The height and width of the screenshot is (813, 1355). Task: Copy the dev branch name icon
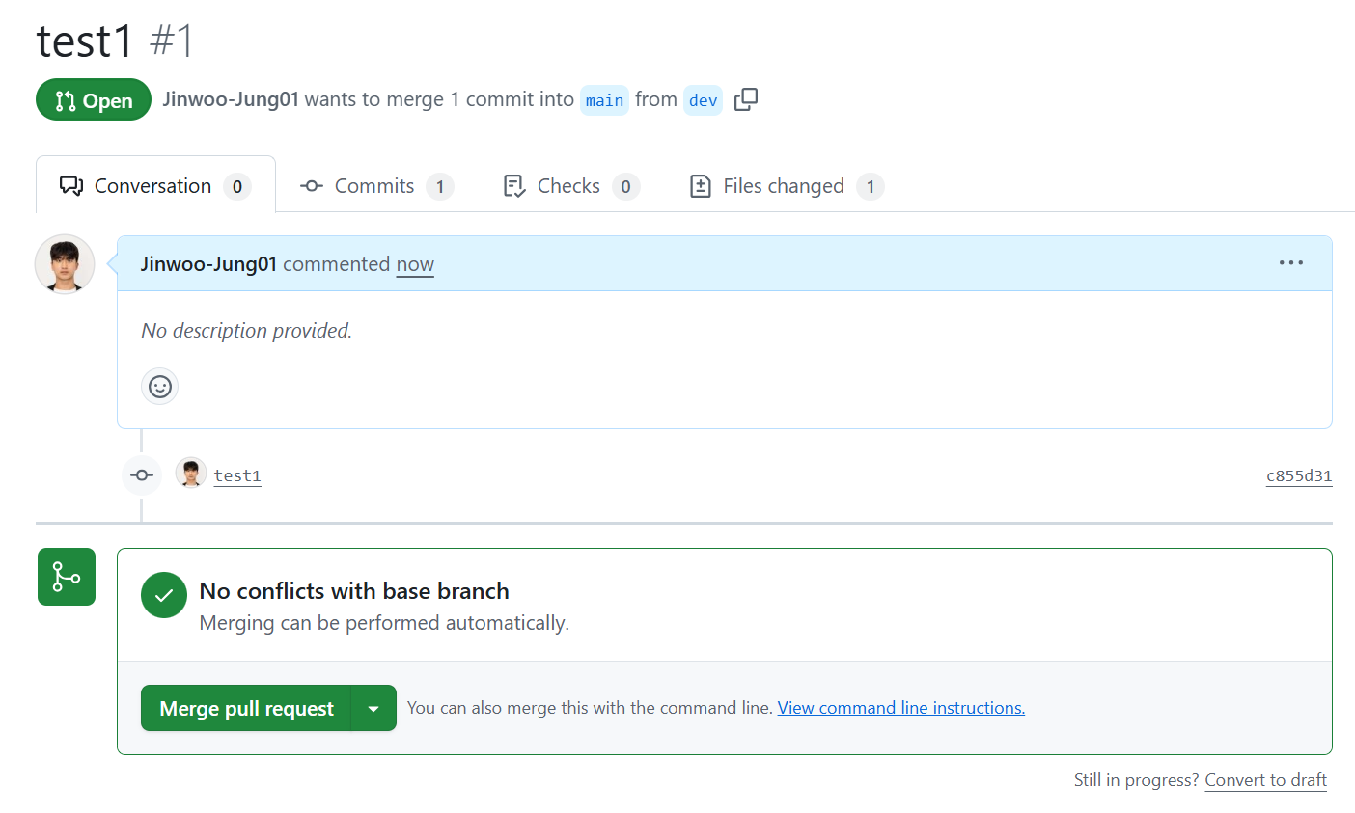pos(746,99)
